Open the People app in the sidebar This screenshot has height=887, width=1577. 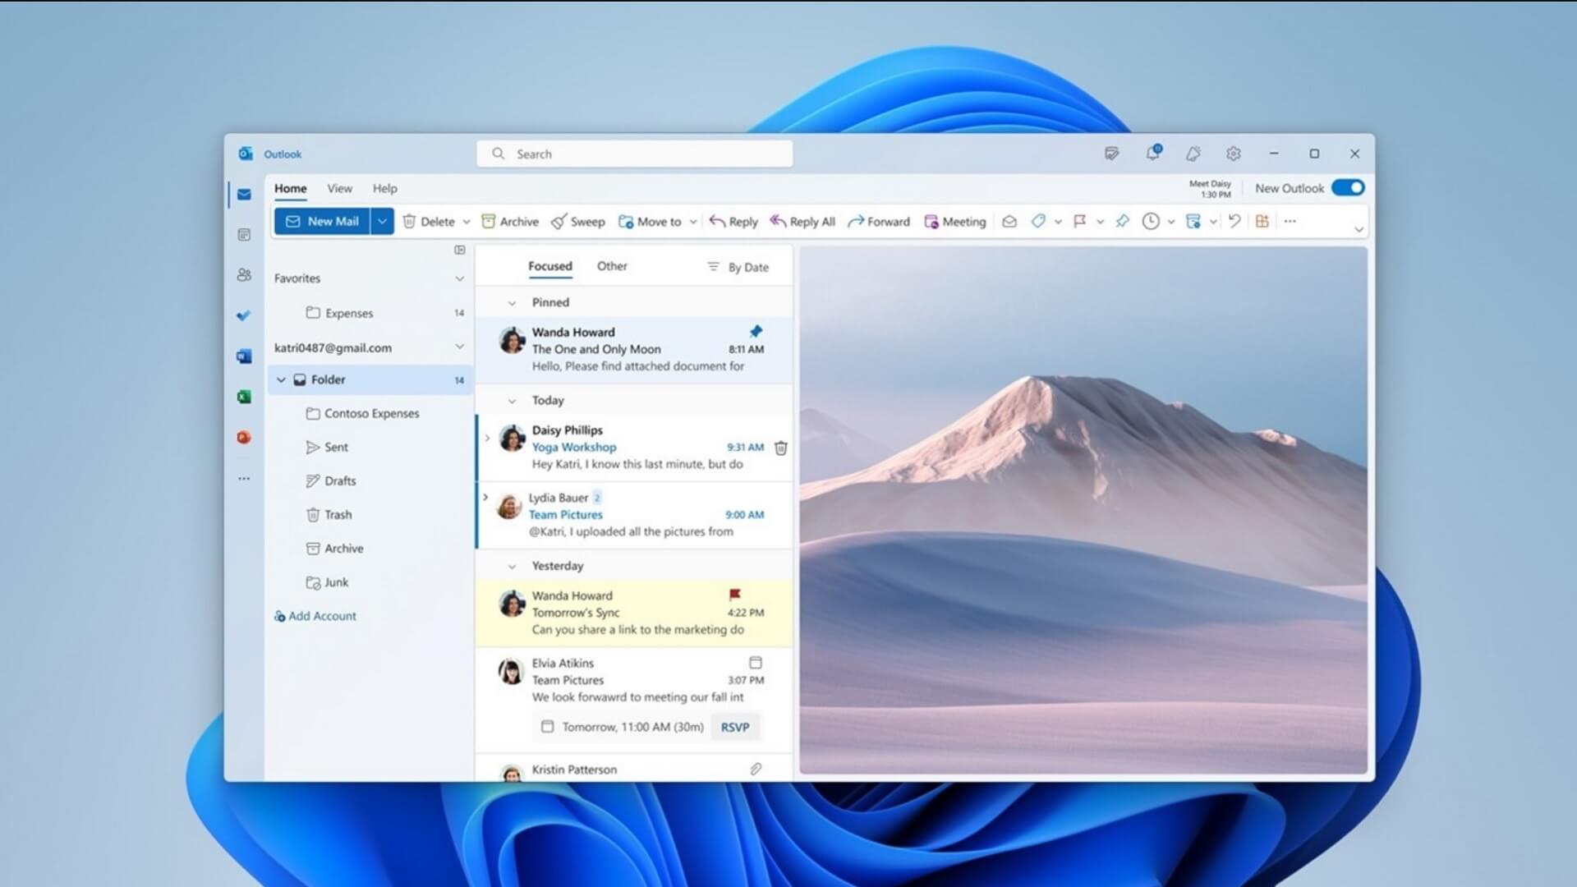[243, 275]
